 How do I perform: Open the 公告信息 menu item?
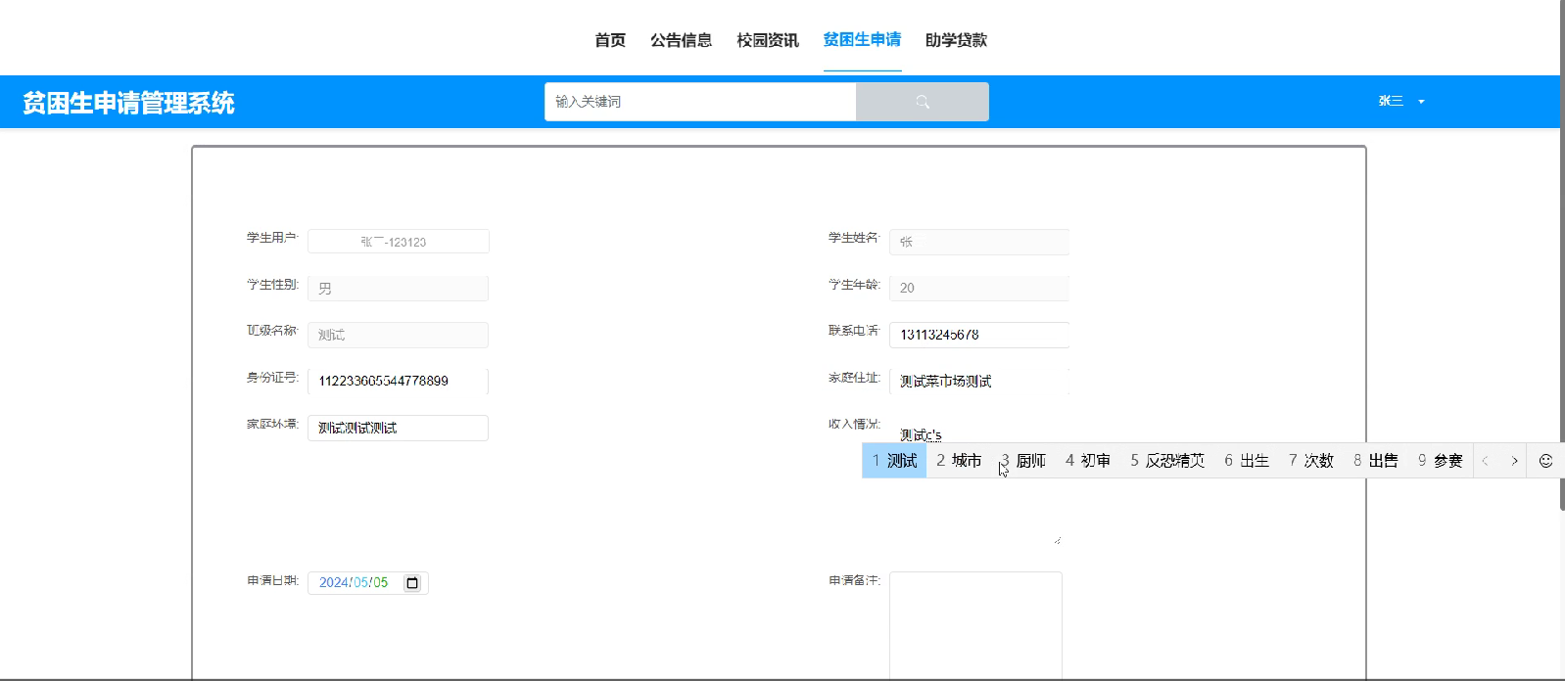click(x=681, y=40)
